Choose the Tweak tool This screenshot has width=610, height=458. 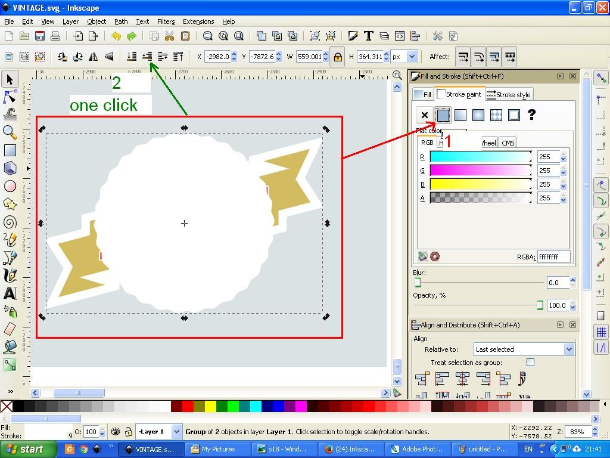coord(10,114)
